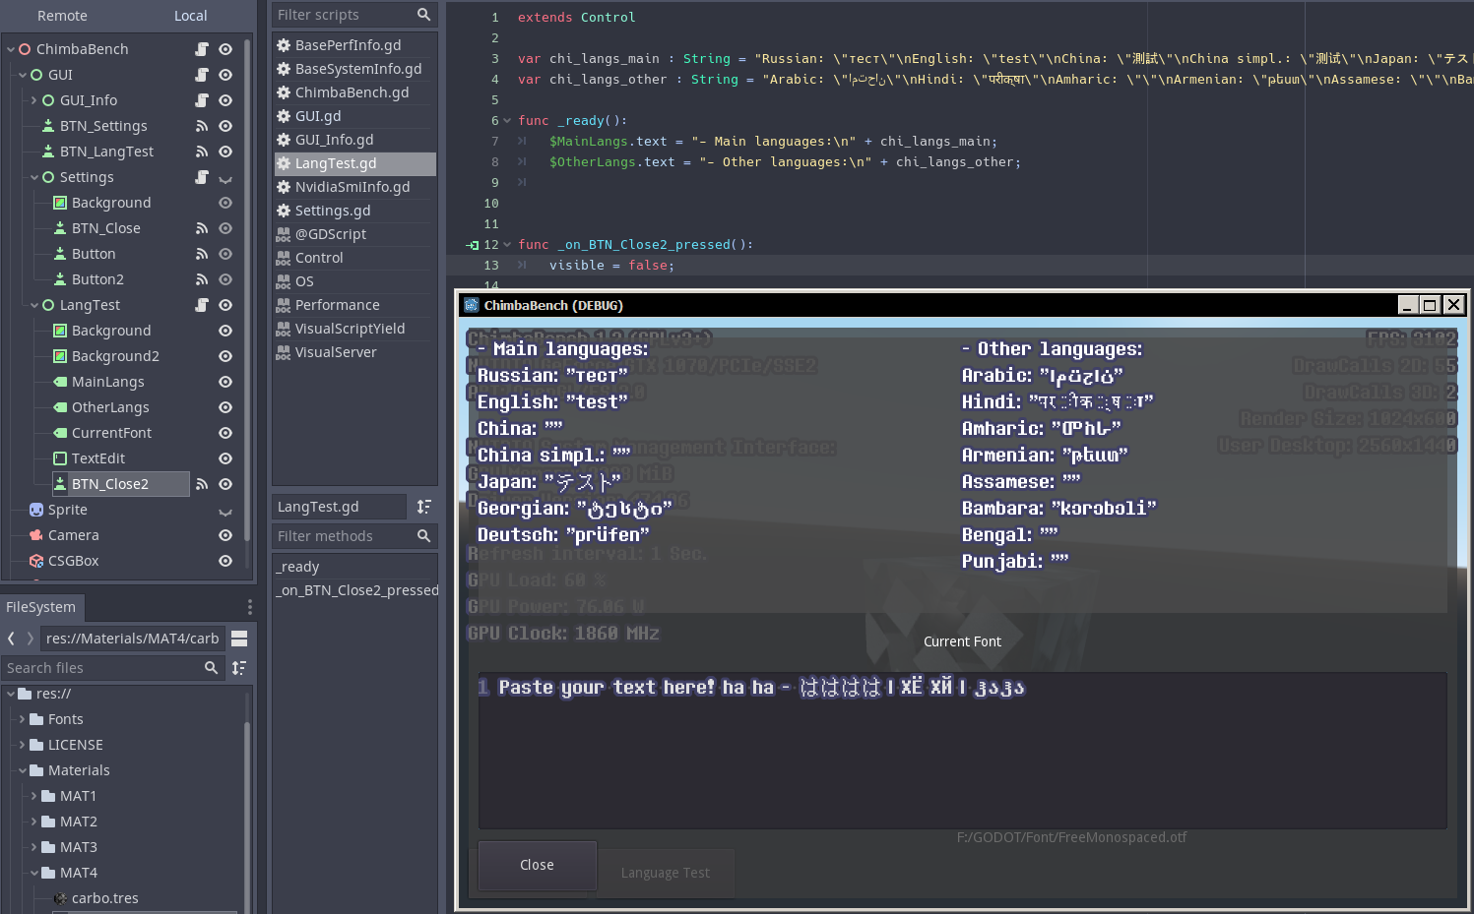The height and width of the screenshot is (914, 1474).
Task: Hide the Camera node
Action: pyautogui.click(x=225, y=535)
